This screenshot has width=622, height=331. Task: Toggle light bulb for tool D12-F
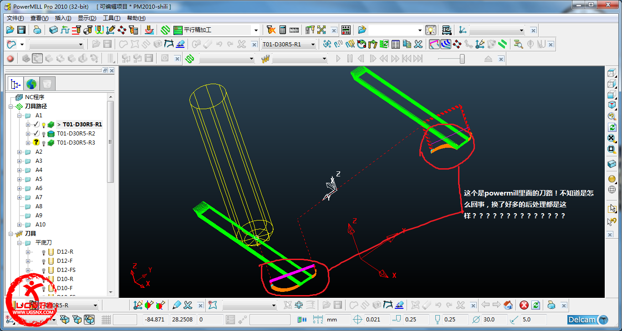pyautogui.click(x=44, y=261)
